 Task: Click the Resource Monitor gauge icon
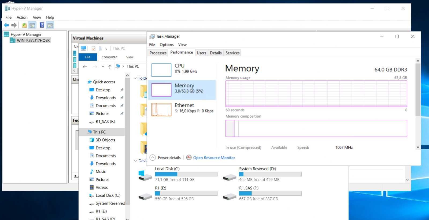point(189,158)
